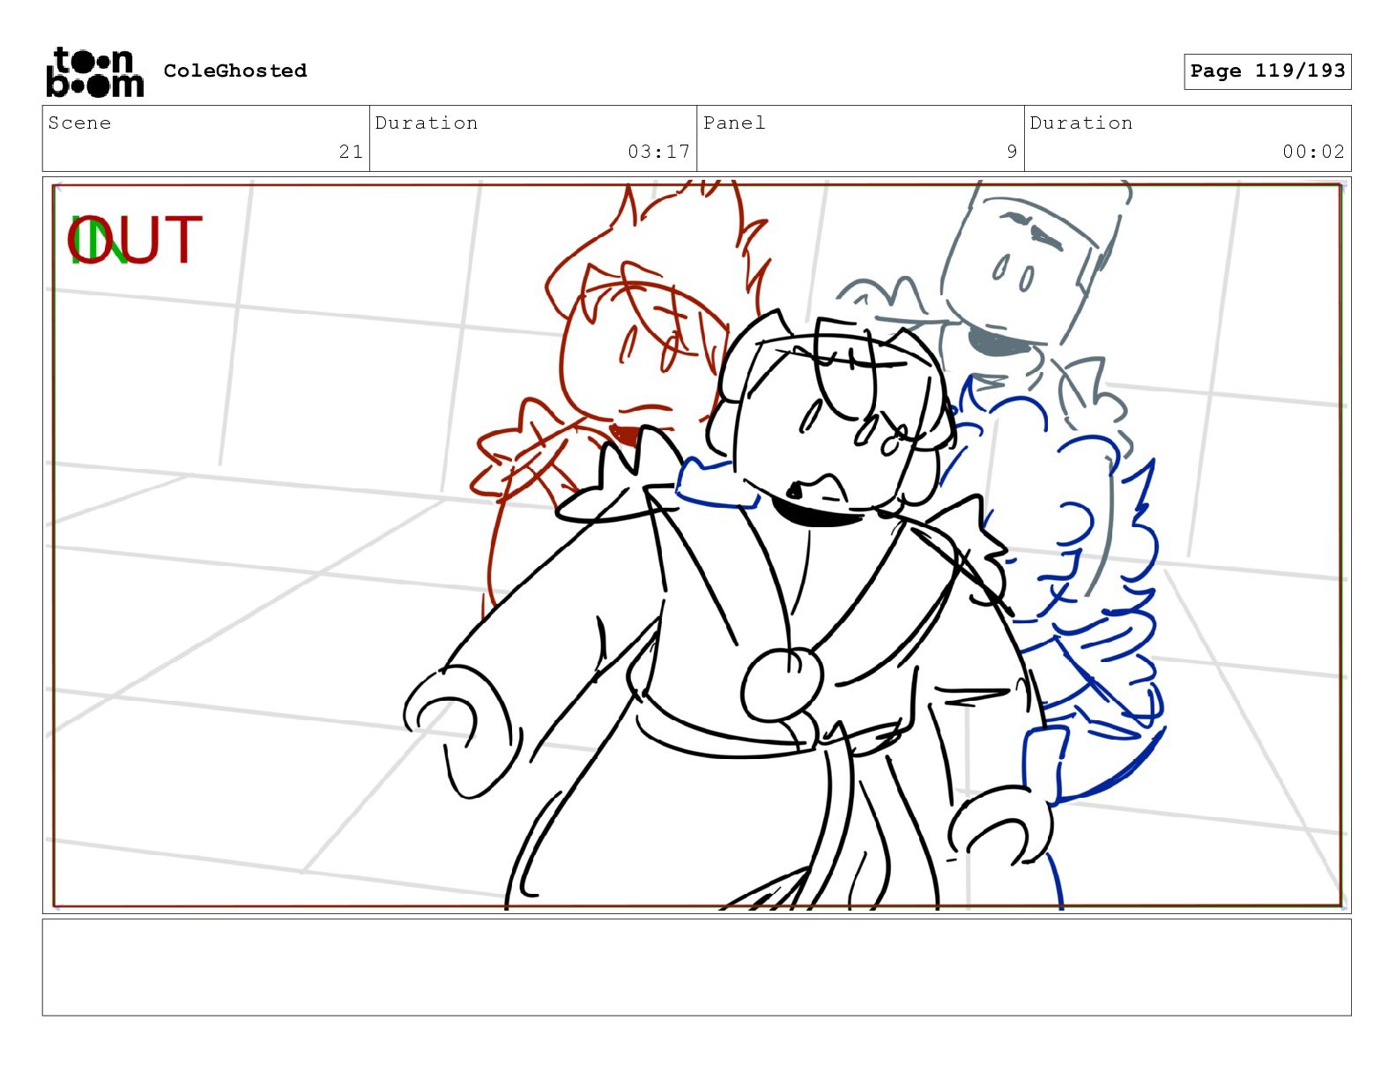Click the 'Scene' header label
Image resolution: width=1396 pixels, height=1079 pixels.
(79, 123)
